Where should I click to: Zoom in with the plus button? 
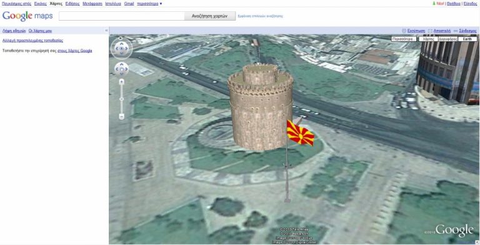(121, 82)
